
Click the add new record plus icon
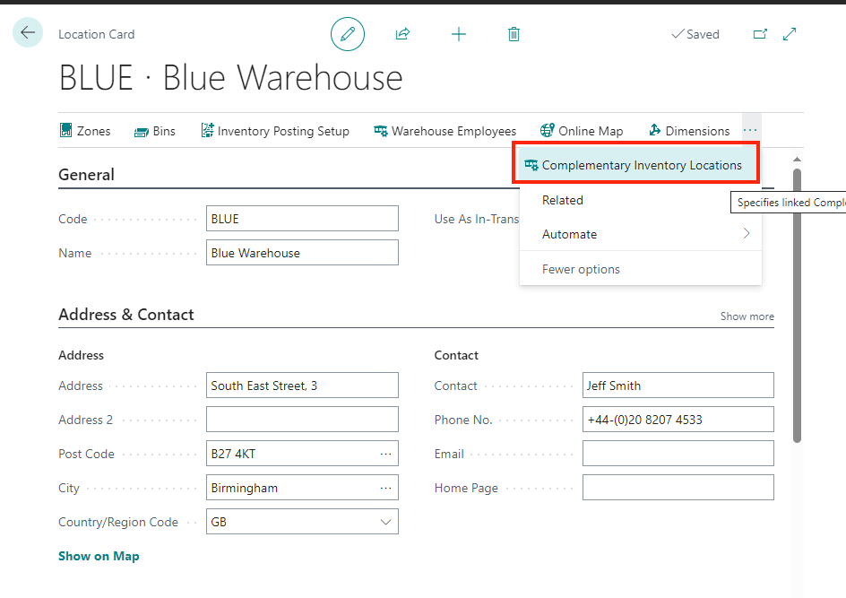pyautogui.click(x=459, y=33)
